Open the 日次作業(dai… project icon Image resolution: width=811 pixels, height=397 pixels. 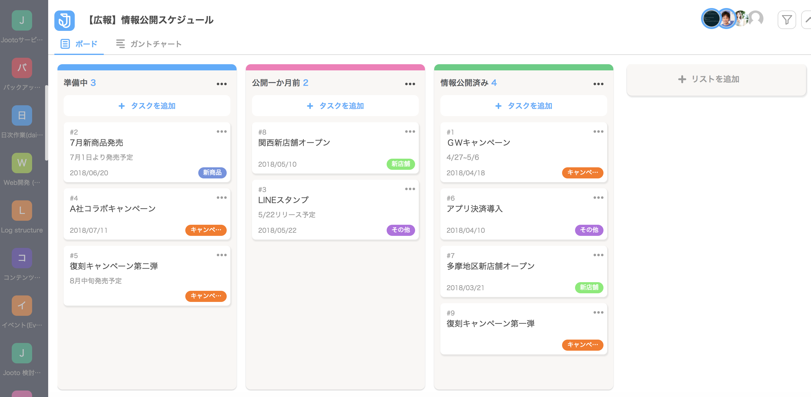tap(22, 115)
